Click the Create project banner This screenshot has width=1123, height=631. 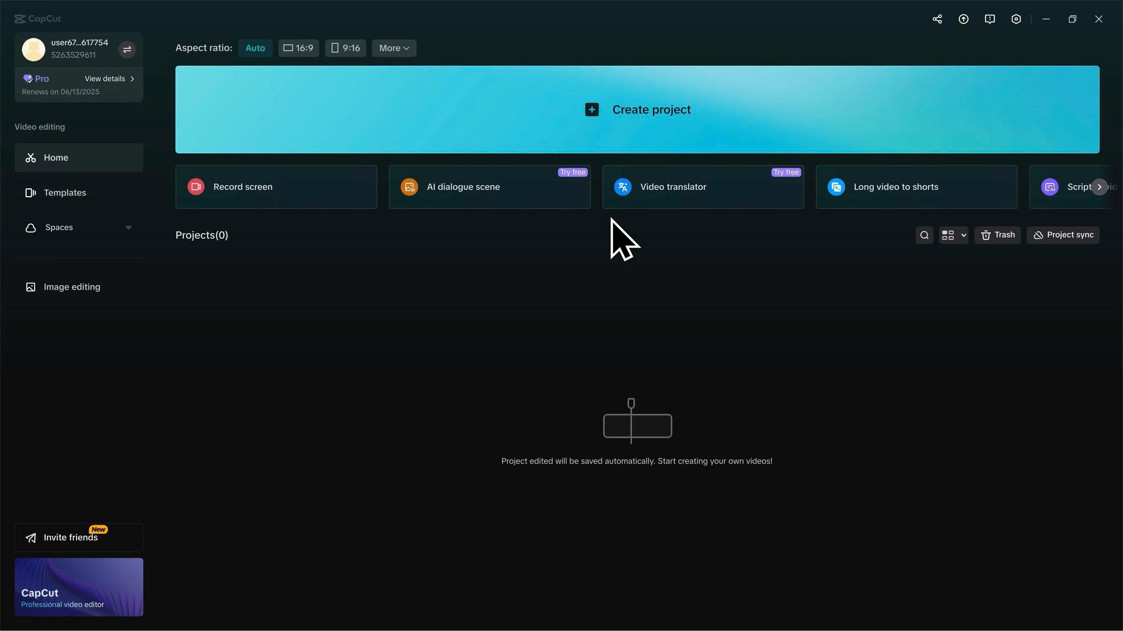tap(637, 110)
